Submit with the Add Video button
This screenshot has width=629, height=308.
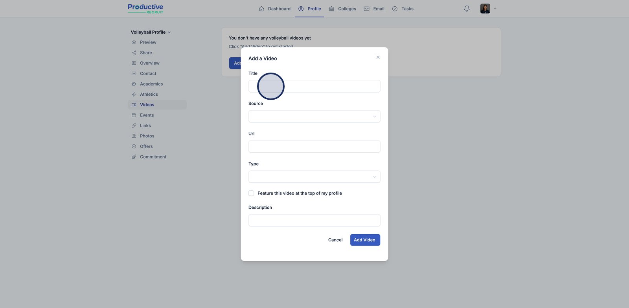(x=365, y=240)
